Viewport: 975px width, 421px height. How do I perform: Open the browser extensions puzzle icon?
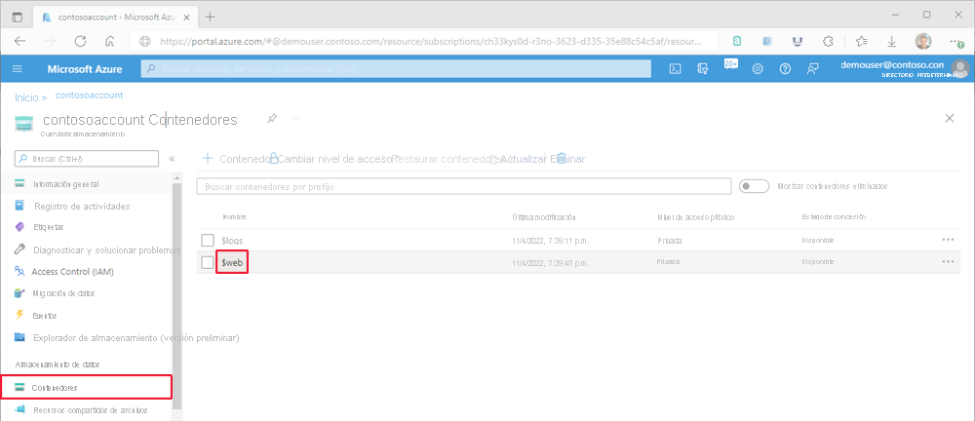point(828,41)
